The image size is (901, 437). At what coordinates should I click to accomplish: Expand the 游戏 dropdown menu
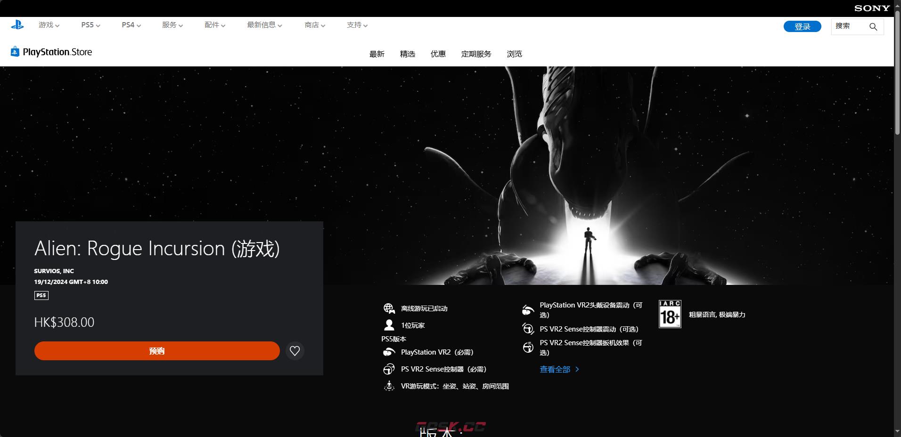click(x=49, y=25)
